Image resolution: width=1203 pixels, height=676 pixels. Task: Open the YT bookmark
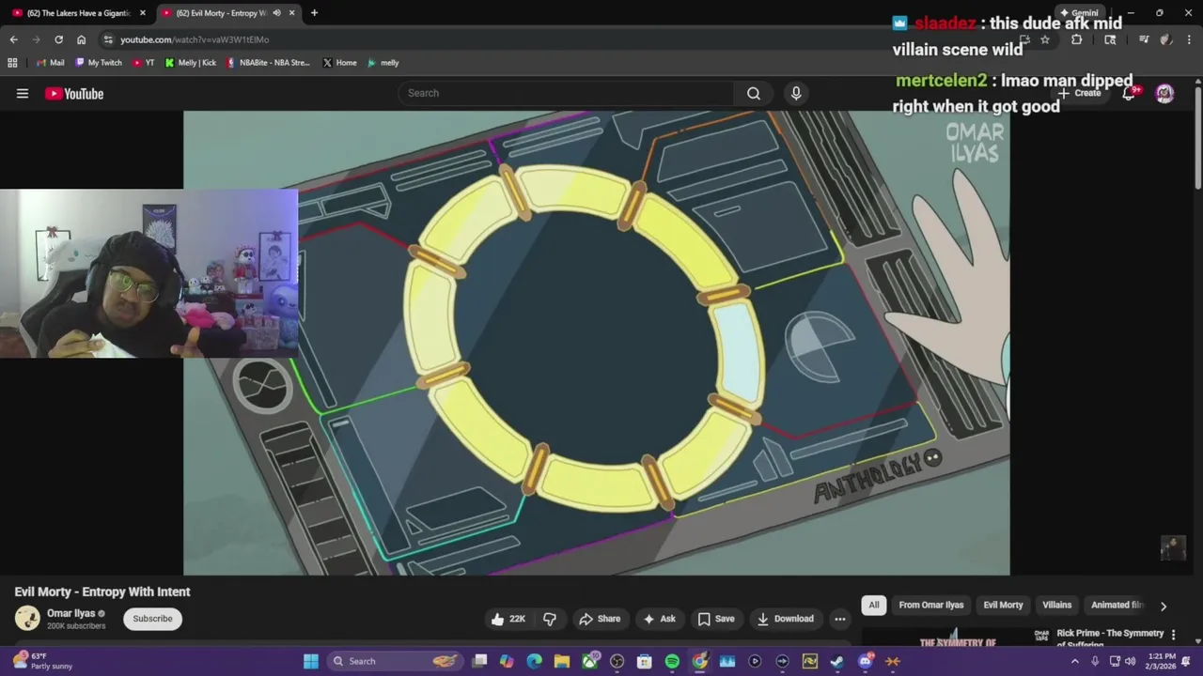(144, 63)
